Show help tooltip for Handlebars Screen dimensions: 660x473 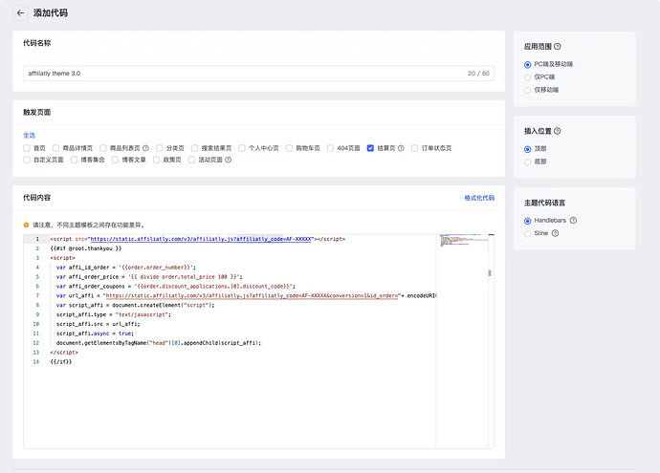click(x=573, y=221)
